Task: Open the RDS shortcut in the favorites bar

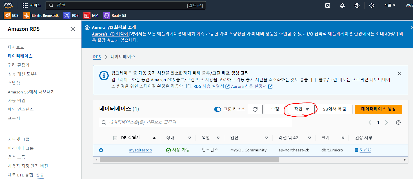Action: tap(71, 15)
